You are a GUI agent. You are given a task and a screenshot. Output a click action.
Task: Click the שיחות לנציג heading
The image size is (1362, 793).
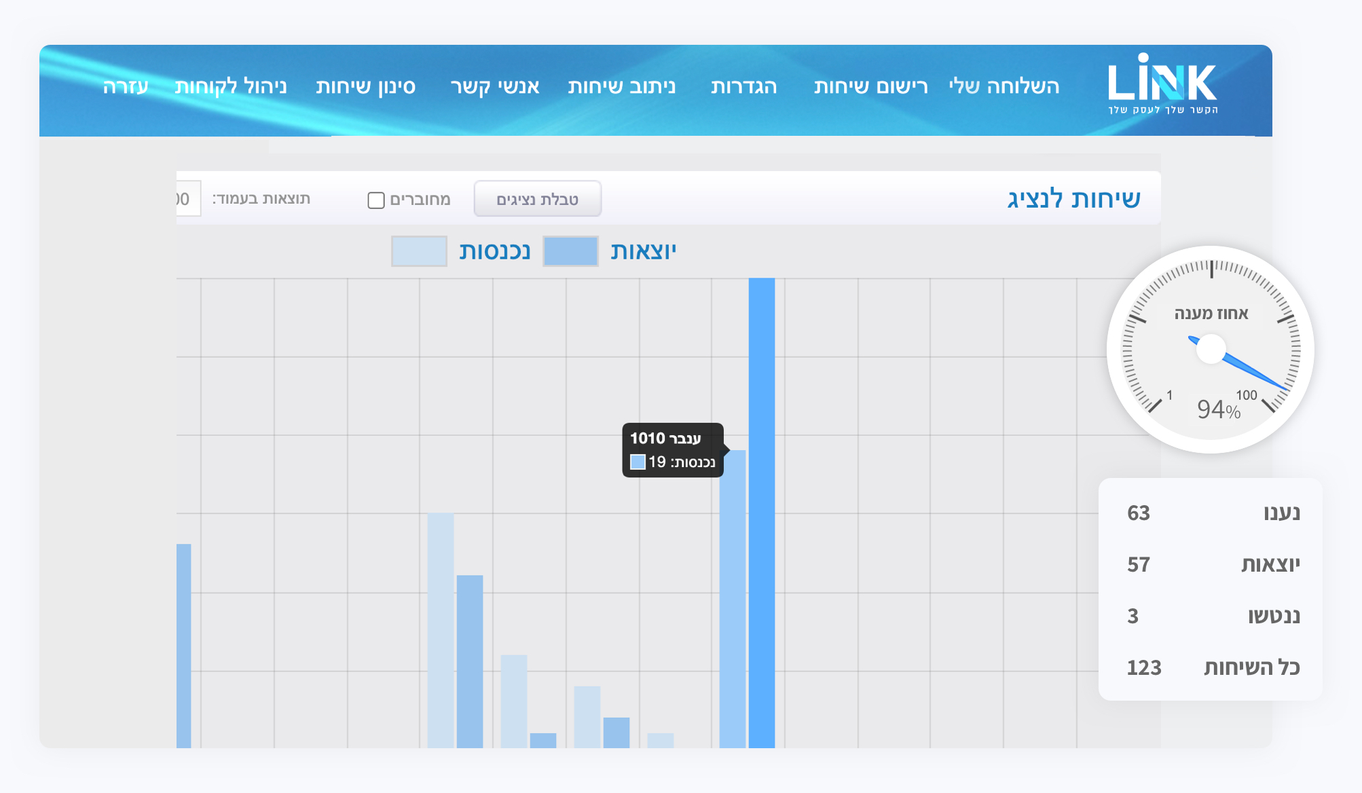point(1073,199)
